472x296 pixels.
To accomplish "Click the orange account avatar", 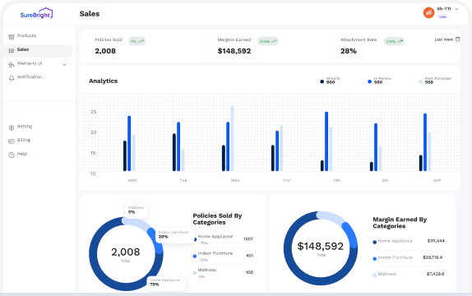I will point(428,12).
